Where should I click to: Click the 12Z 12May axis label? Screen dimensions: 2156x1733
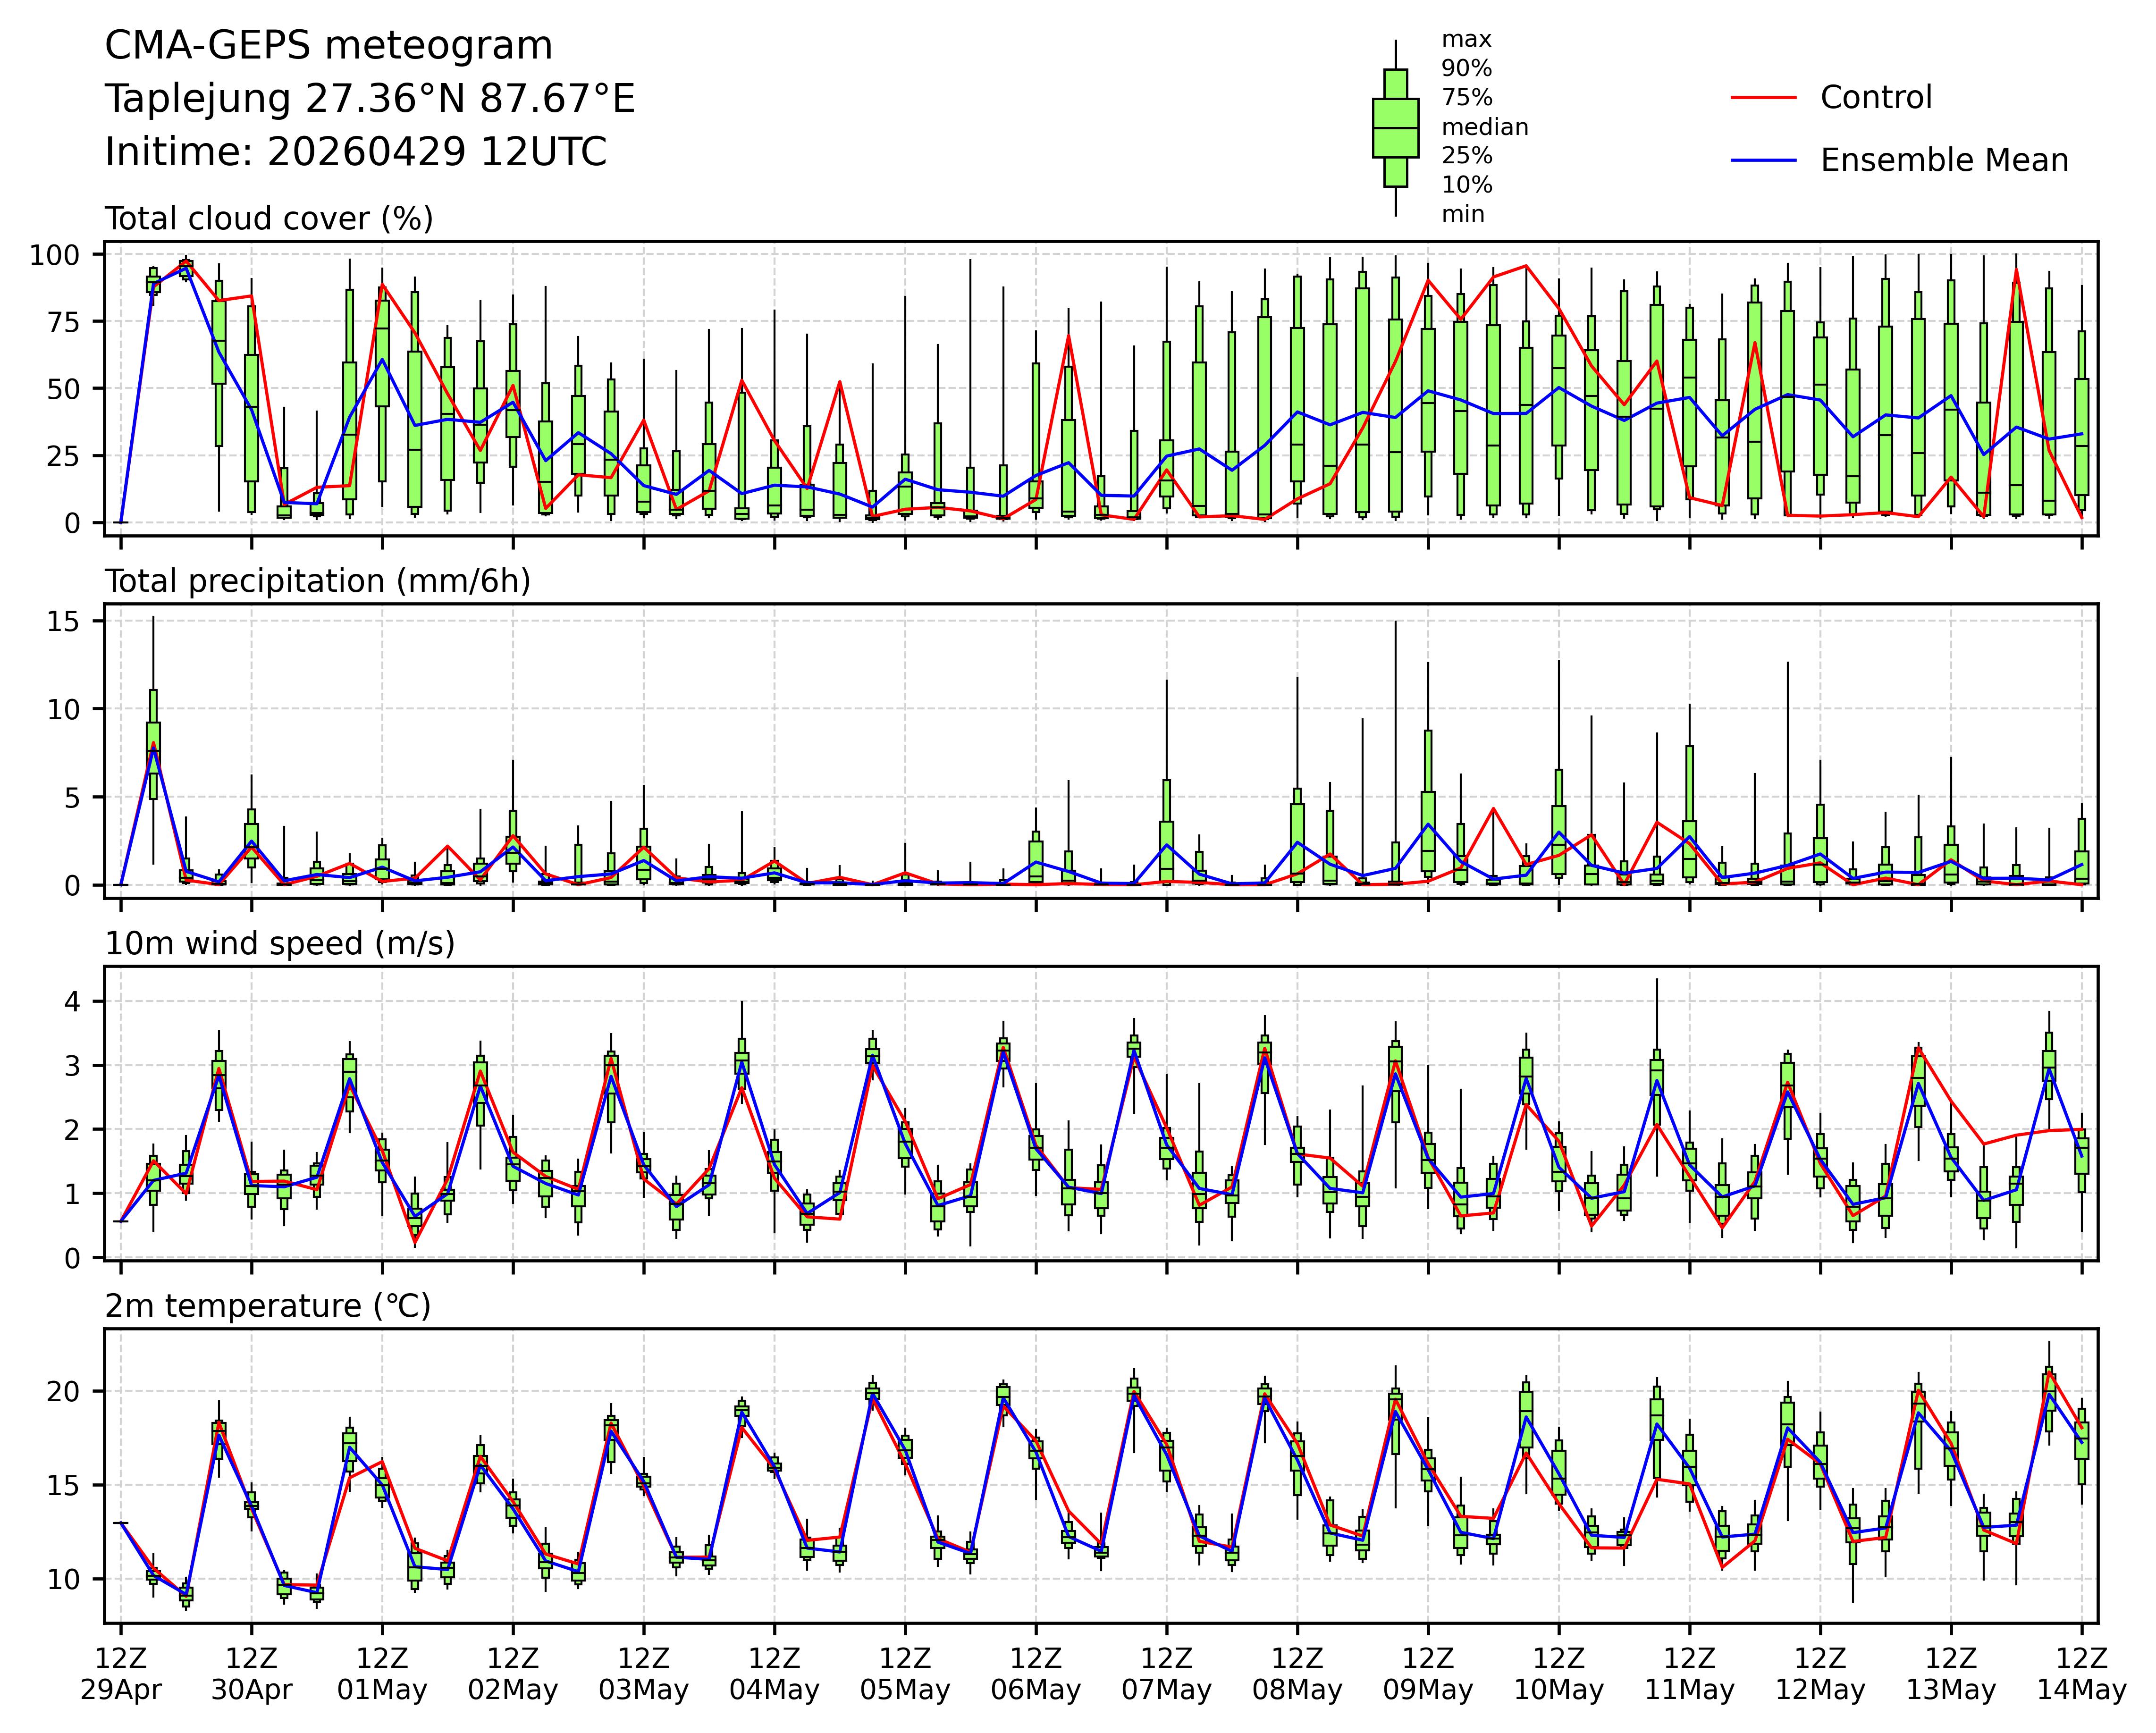1820,1675
